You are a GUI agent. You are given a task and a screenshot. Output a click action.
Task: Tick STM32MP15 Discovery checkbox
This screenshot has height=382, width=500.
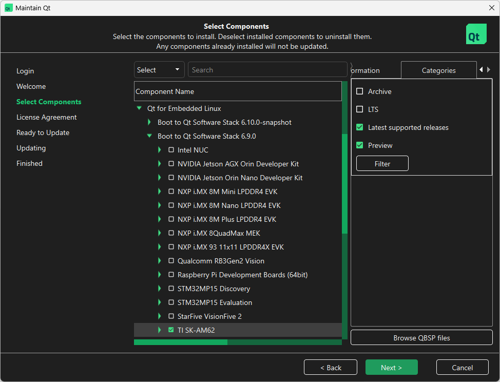pos(171,289)
